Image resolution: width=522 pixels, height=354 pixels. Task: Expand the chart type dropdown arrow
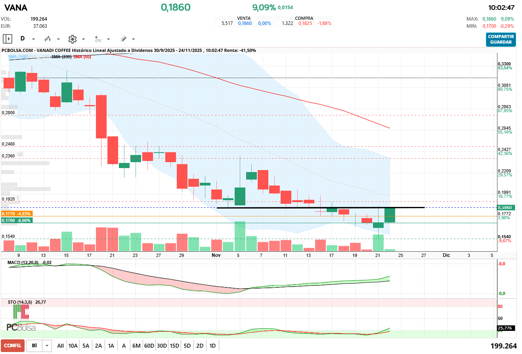tap(58, 39)
